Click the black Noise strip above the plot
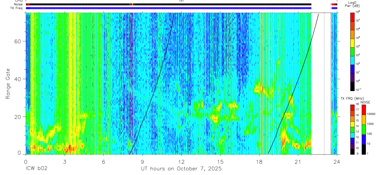379x175 pixels. [169, 4]
